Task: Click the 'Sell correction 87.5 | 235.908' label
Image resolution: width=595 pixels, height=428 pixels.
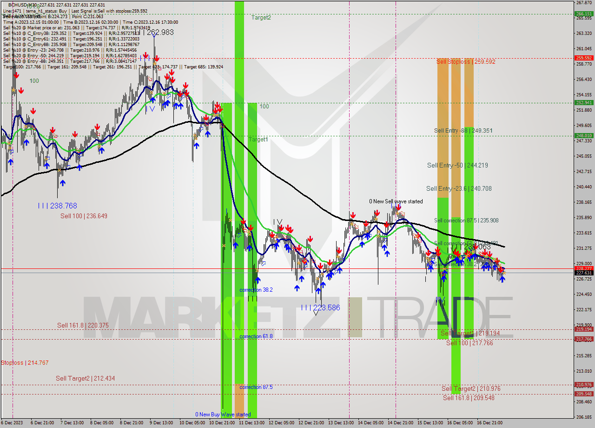Action: (466, 221)
